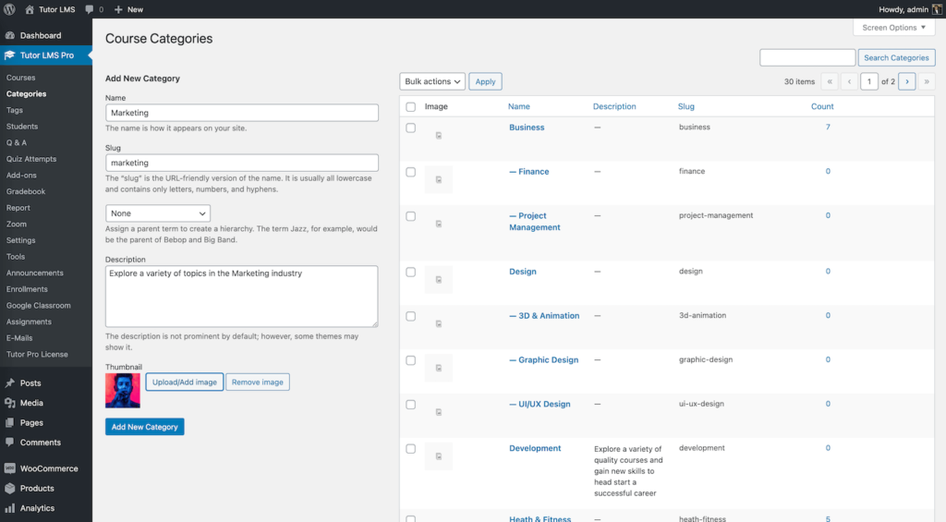Click the Marketing thumbnail preview image
The height and width of the screenshot is (522, 946).
tap(123, 391)
